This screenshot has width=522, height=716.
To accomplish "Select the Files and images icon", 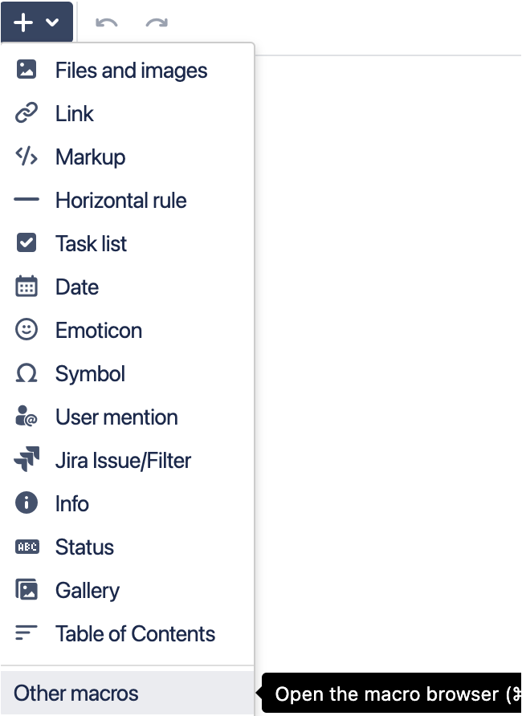I will tap(27, 70).
